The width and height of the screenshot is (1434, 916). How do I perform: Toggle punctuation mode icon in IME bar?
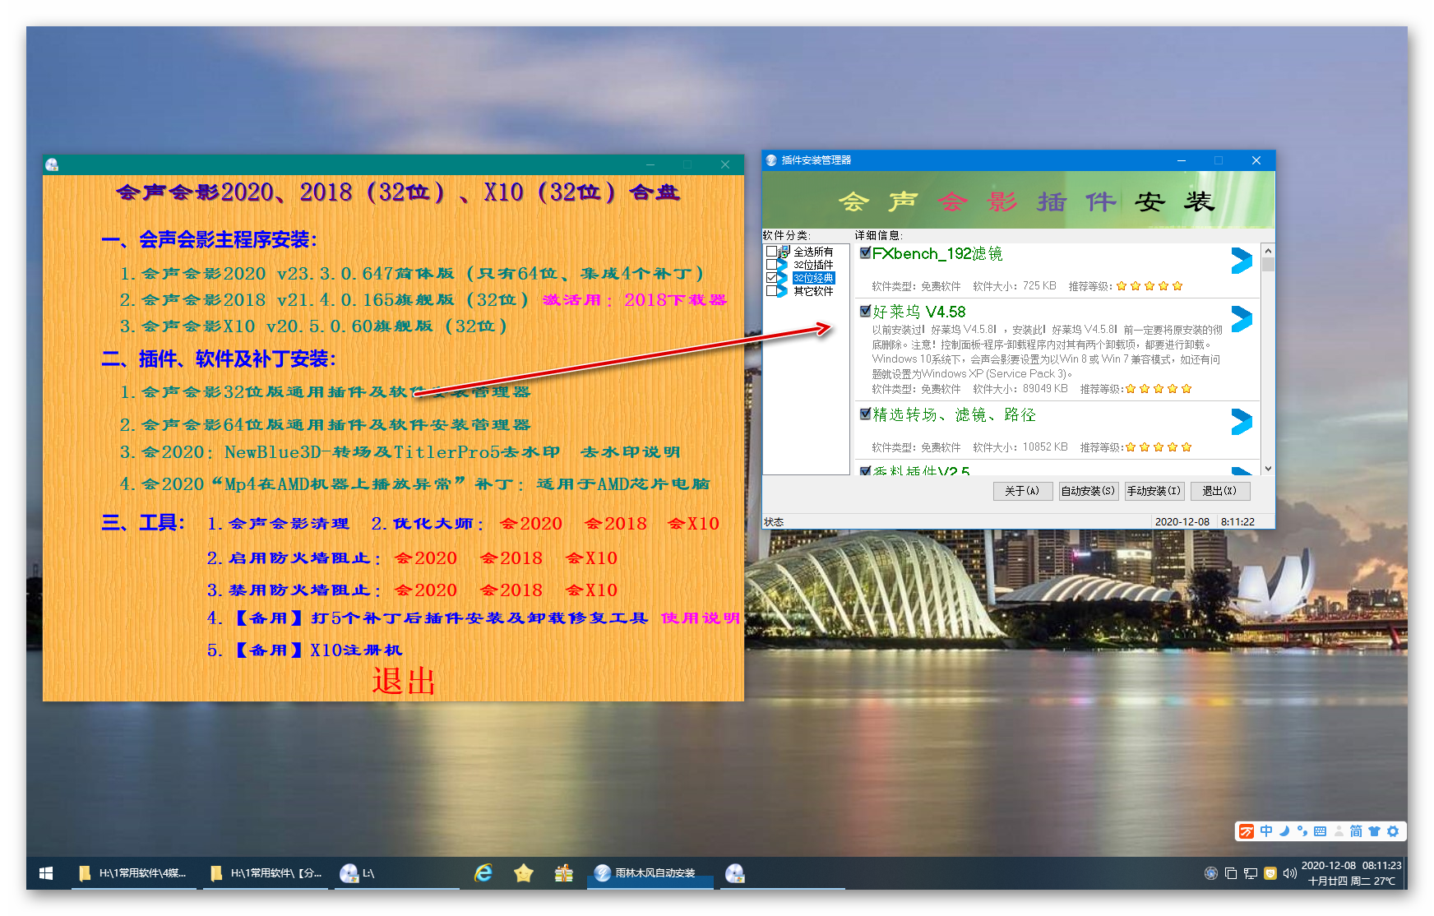coord(1302,831)
